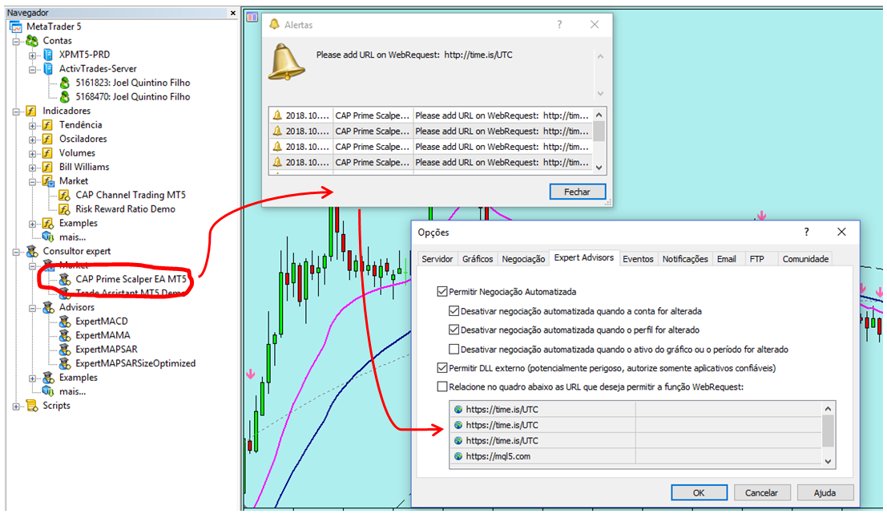Viewport: 887px width, 514px height.
Task: Click the Scripts folder icon
Action: tap(32, 406)
